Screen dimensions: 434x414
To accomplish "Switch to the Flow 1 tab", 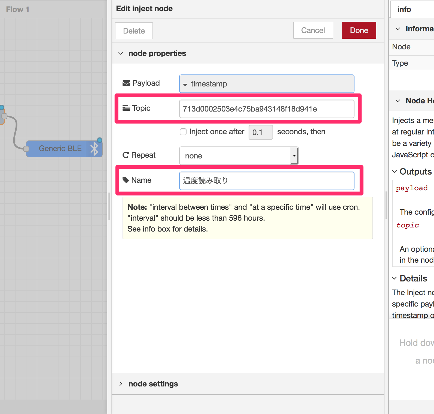I will 18,10.
